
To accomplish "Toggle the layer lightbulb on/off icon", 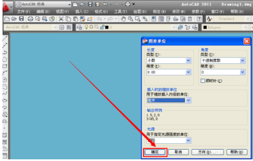I will pyautogui.click(x=87, y=27).
